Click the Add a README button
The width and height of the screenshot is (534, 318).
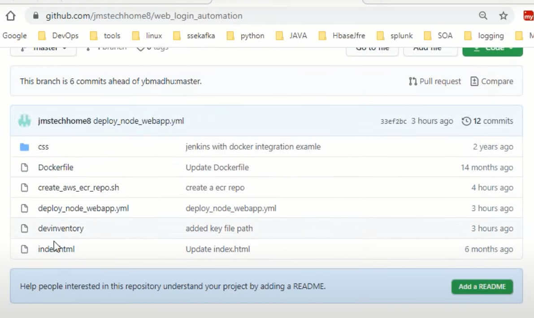coord(482,287)
